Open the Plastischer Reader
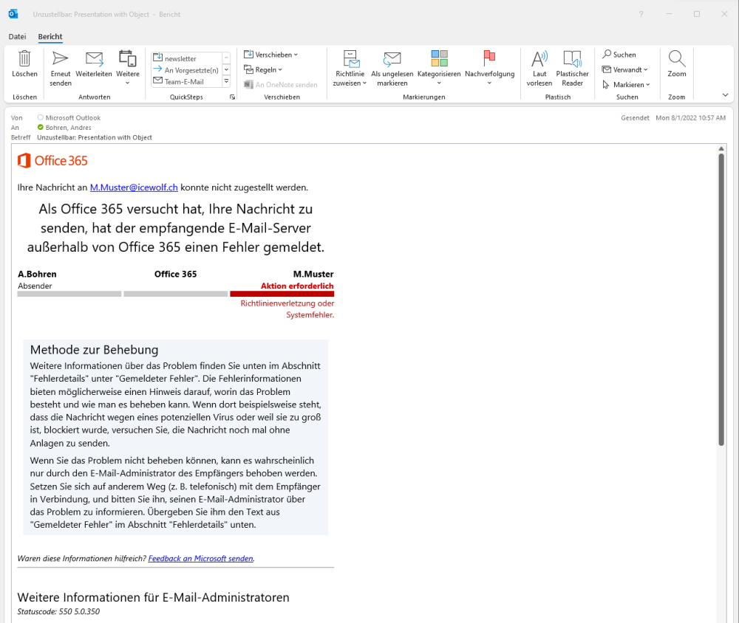The image size is (739, 623). click(x=572, y=69)
